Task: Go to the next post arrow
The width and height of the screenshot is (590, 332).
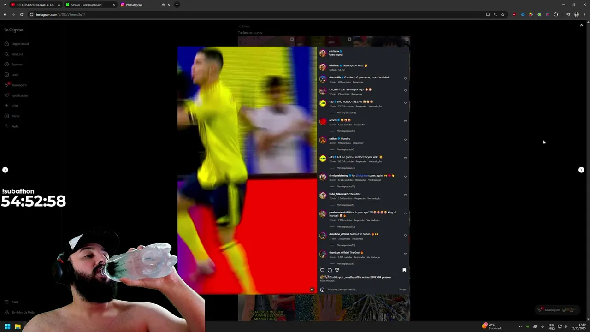Action: pos(581,170)
